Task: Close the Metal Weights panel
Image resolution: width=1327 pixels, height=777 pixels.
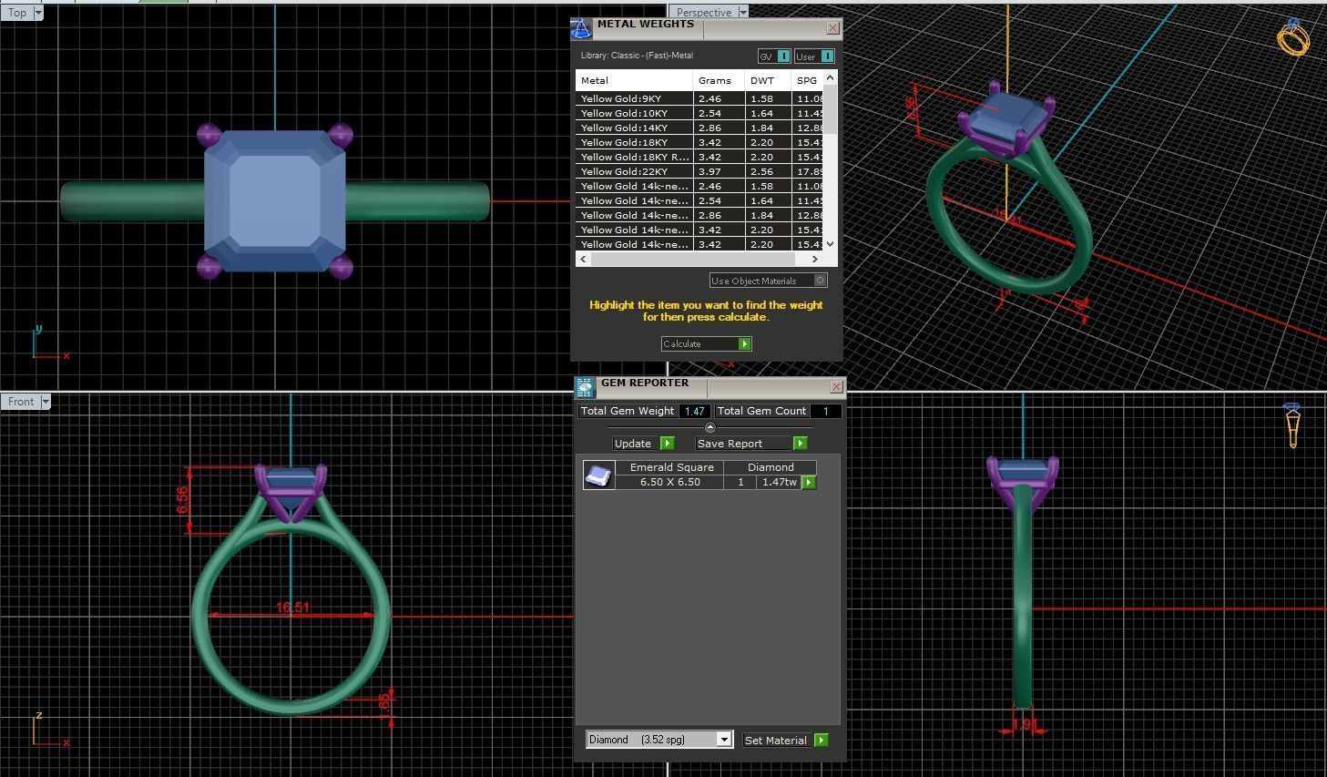Action: point(832,29)
